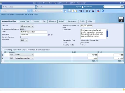Expand the 411 - Clients row arrow
The width and height of the screenshot is (125, 93).
tap(3, 55)
